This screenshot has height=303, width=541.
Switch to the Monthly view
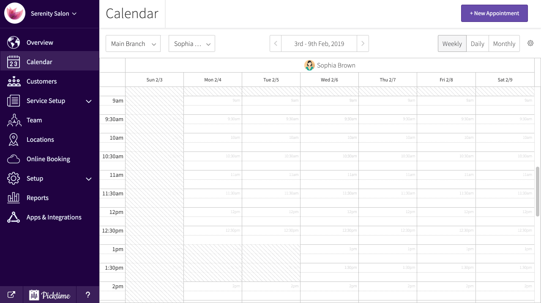(x=504, y=43)
